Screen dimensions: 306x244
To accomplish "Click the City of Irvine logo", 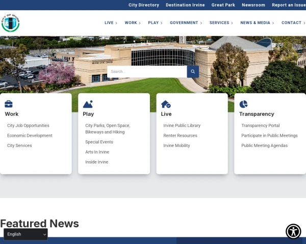I will [x=11, y=23].
